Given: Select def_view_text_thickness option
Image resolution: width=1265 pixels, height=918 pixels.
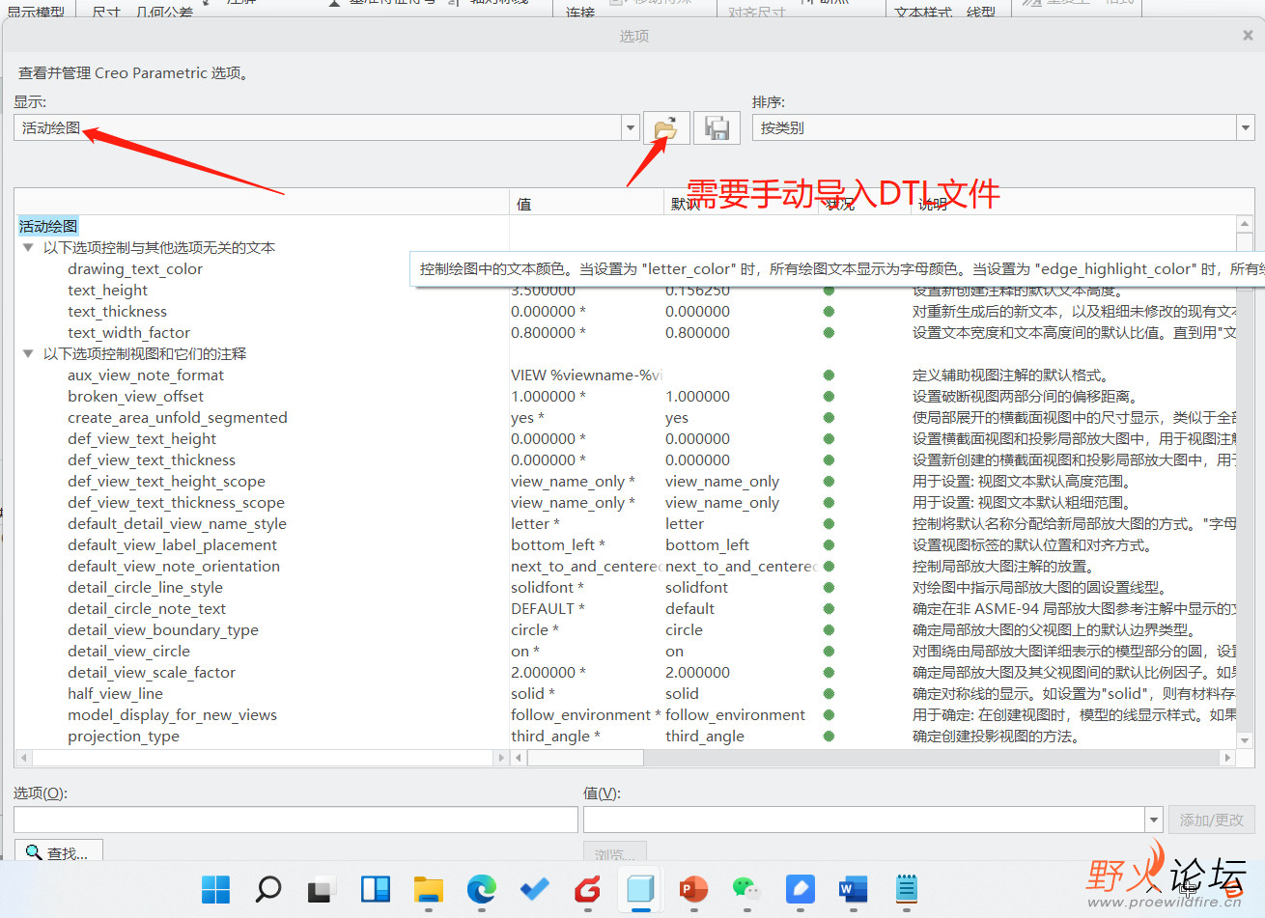Looking at the screenshot, I should (x=152, y=460).
